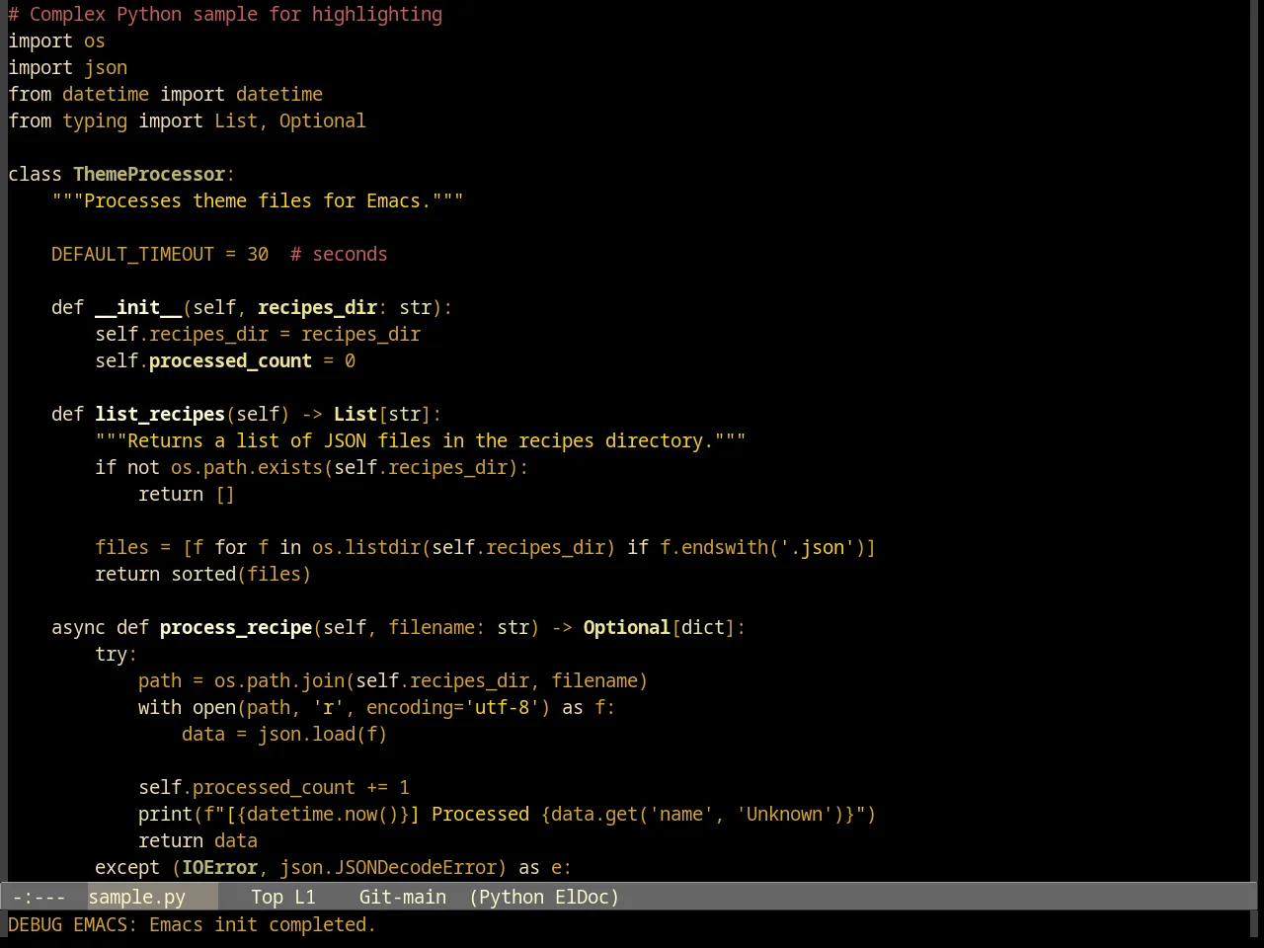Screen dimensions: 1264x948
Task: Click 'processed_count' in the '= 0' assignment
Action: pyautogui.click(x=230, y=360)
